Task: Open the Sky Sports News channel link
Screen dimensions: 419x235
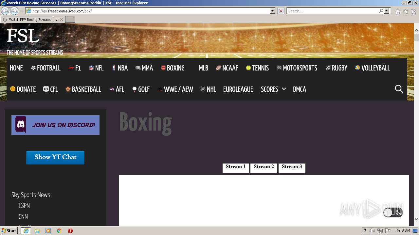Action: point(31,195)
